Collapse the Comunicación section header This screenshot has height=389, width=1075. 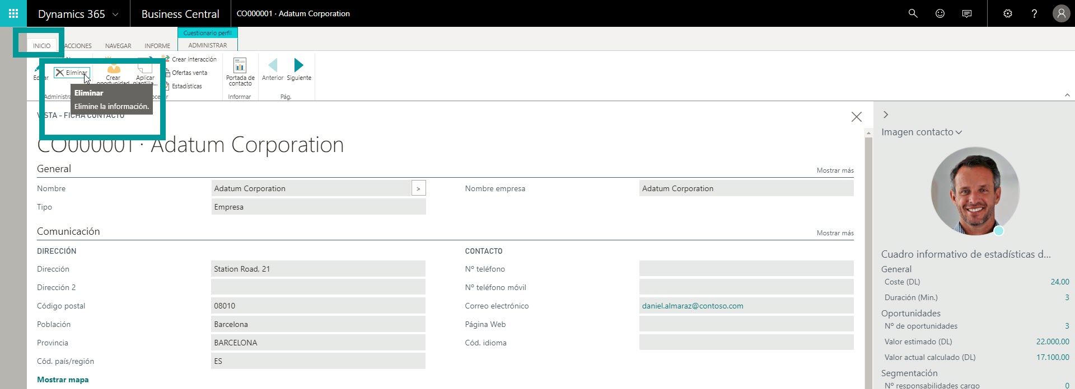(68, 231)
